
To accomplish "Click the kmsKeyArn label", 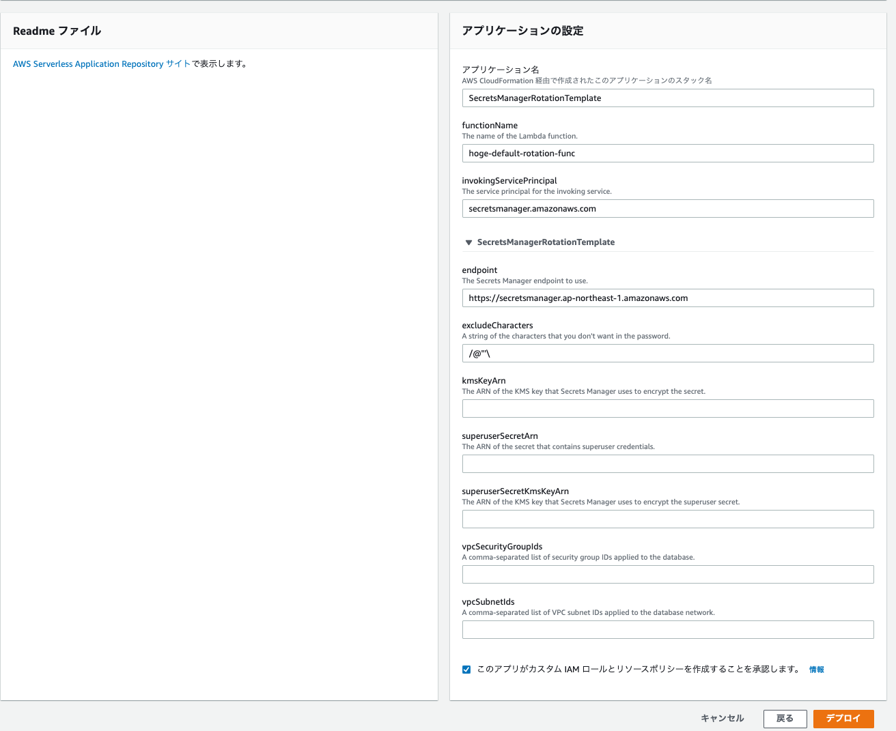I will coord(484,381).
